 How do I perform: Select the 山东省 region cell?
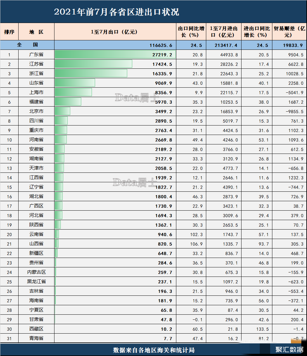tap(36, 83)
